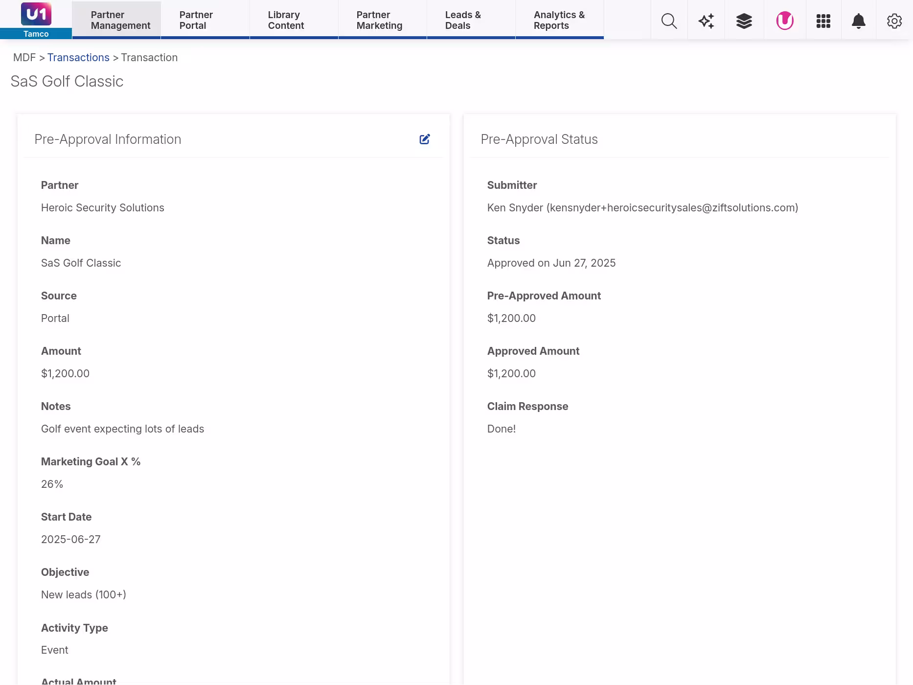The image size is (913, 685).
Task: Click the MDF breadcrumb text
Action: [24, 58]
